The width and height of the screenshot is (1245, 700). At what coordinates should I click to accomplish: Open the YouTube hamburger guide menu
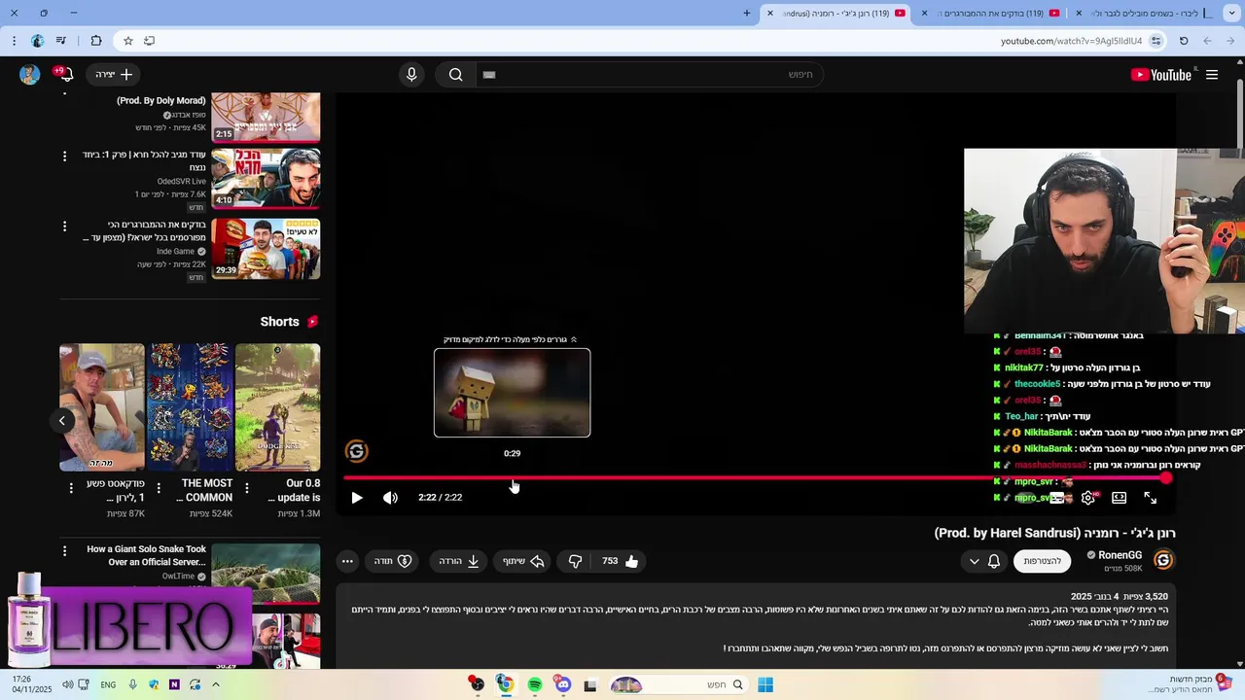1212,75
